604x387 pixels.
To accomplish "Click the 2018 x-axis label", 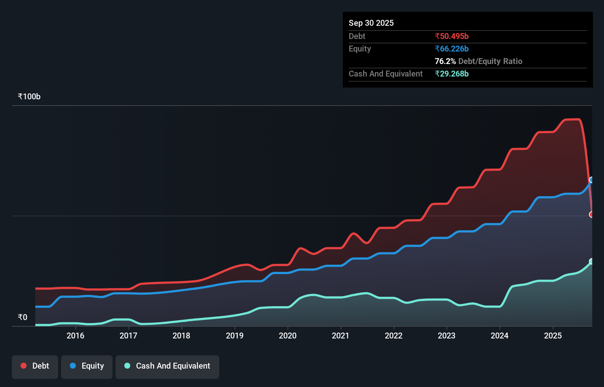I will coord(181,335).
